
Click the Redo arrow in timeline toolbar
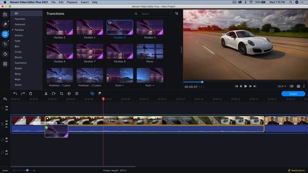point(23,94)
